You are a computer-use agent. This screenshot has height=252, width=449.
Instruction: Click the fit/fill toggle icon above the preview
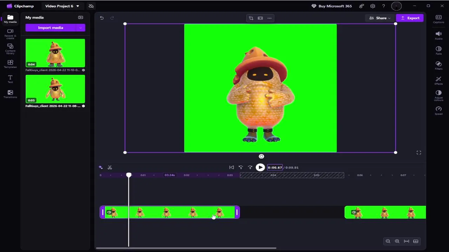click(x=260, y=18)
